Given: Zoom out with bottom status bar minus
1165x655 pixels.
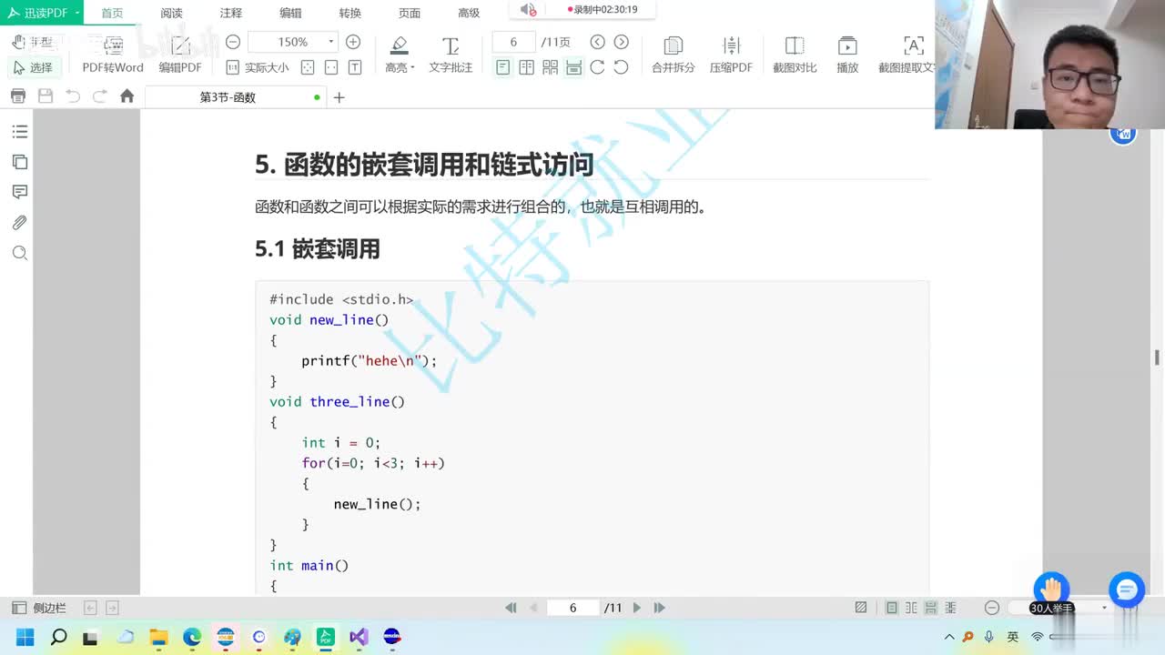Looking at the screenshot, I should (x=992, y=608).
